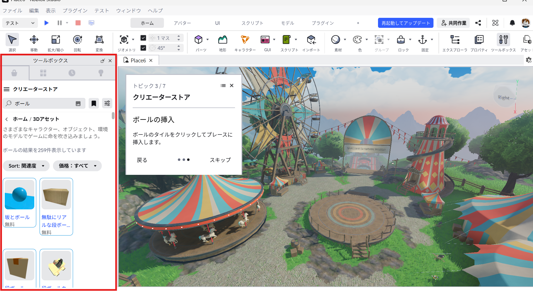Open toolbox recent tab with clock icon
This screenshot has width=533, height=299.
72,73
